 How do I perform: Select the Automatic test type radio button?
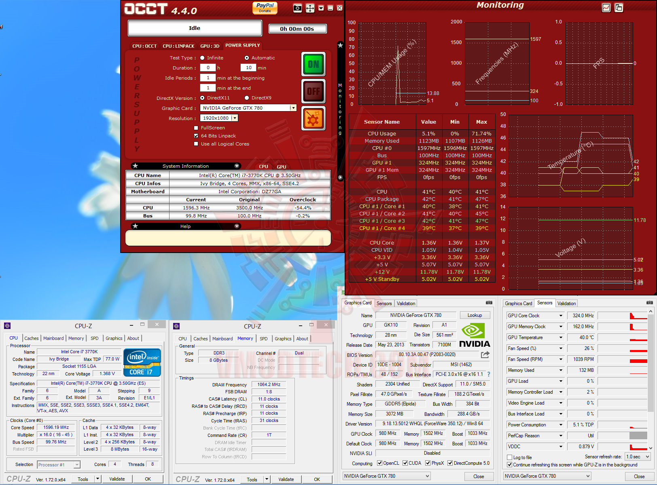point(247,58)
